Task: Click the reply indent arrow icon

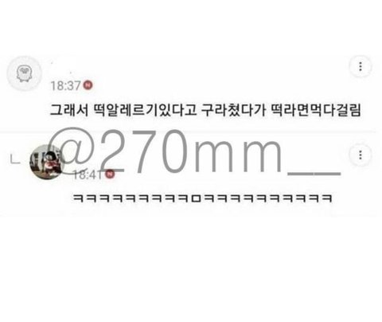Action: pos(15,159)
